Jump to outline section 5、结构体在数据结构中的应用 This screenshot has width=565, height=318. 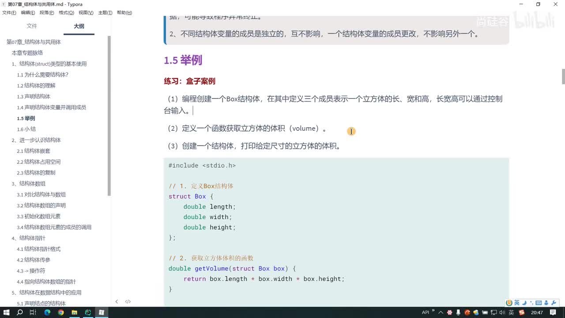tap(46, 293)
